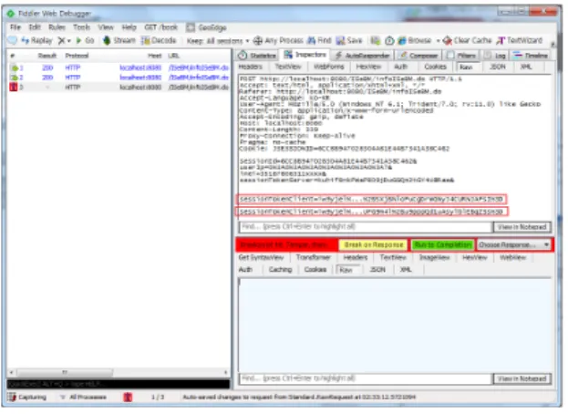Image resolution: width=568 pixels, height=414 pixels.
Task: Click the Replay toolbar icon
Action: pyautogui.click(x=25, y=40)
